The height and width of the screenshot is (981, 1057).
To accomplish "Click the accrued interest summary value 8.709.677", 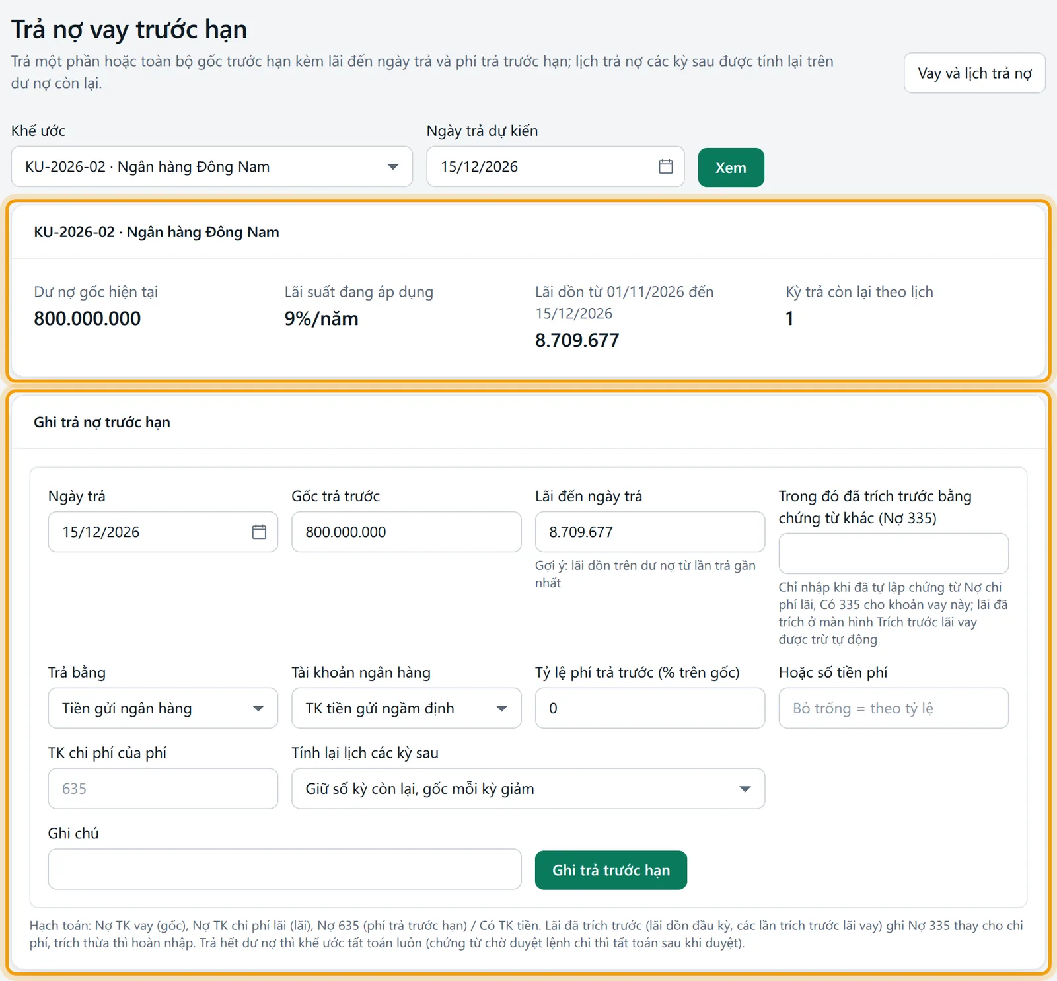I will pyautogui.click(x=577, y=340).
